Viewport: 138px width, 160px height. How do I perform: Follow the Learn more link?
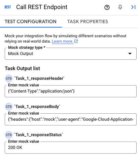click(63, 41)
